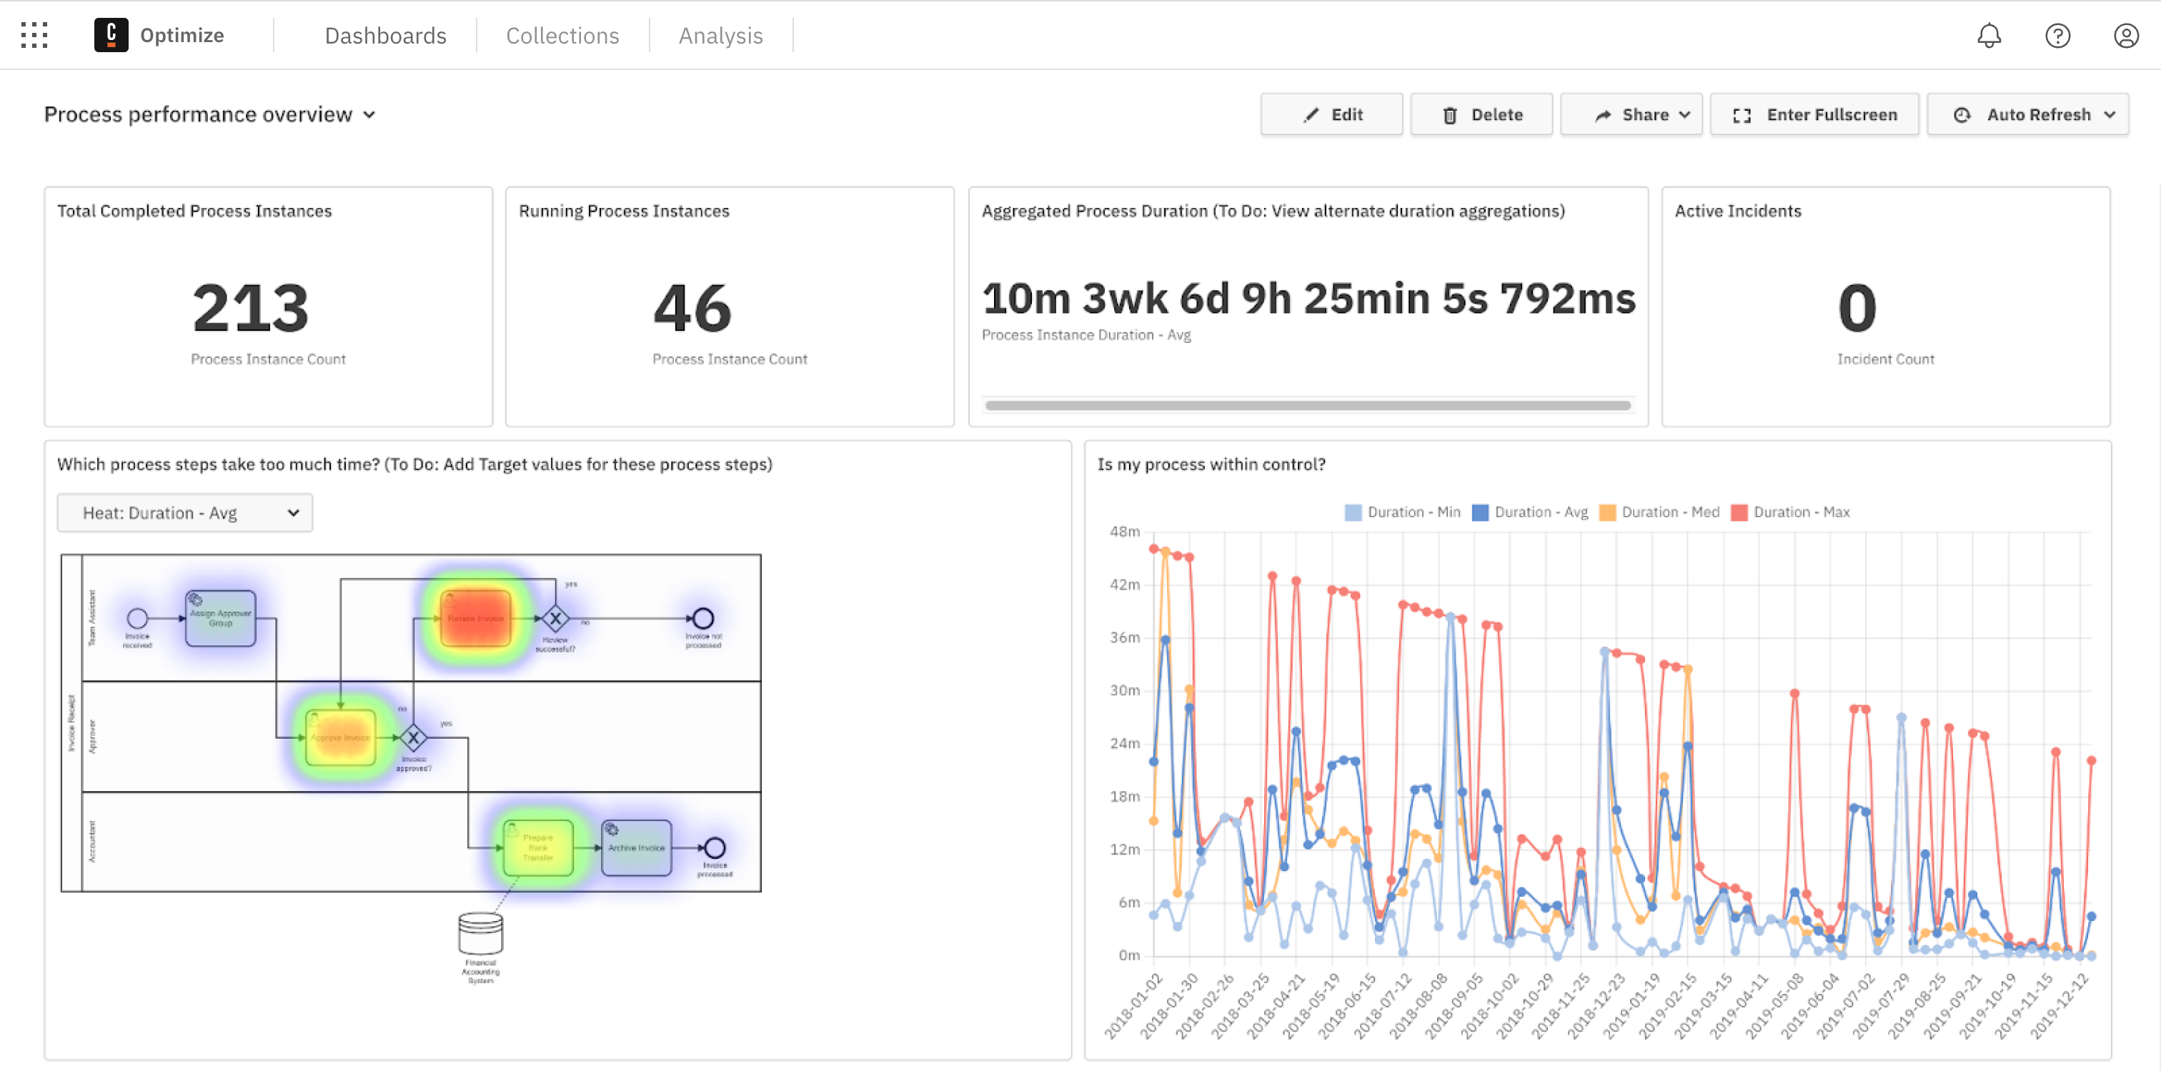Toggle the Duration - Med legend entry
Screen dimensions: 2161x1071
1659,512
